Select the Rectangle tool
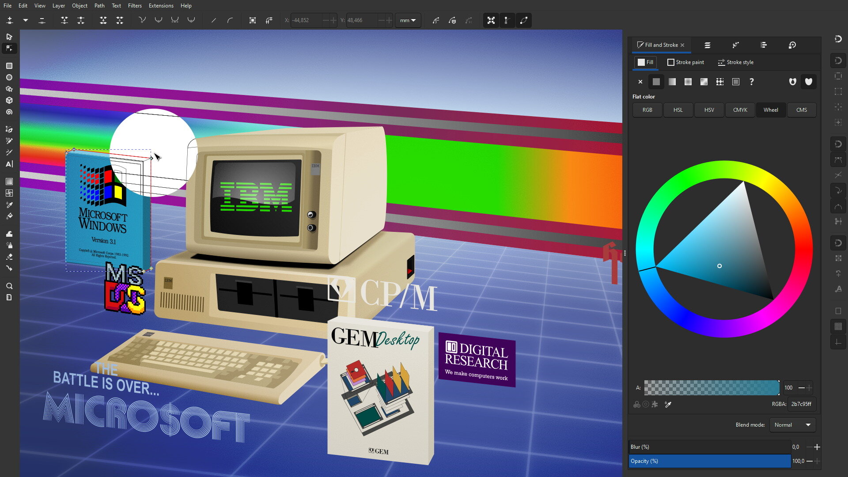Image resolution: width=848 pixels, height=477 pixels. coord(9,66)
